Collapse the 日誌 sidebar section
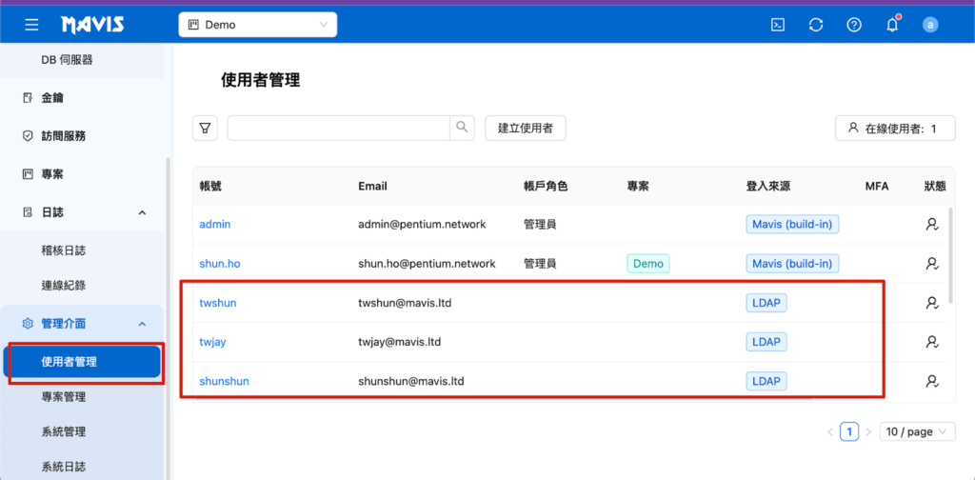 [x=142, y=212]
